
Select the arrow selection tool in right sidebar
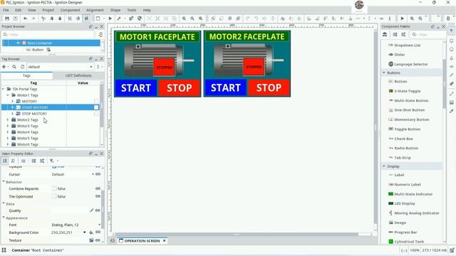point(451,31)
